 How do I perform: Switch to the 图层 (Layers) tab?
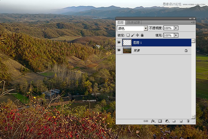(120, 23)
